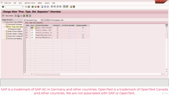Open the System menu
This screenshot has width=169, height=95.
47,3
